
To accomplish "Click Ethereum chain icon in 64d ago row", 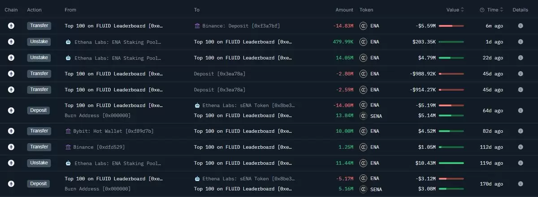I will pyautogui.click(x=11, y=110).
